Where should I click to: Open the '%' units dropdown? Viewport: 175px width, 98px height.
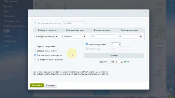[x=130, y=36]
